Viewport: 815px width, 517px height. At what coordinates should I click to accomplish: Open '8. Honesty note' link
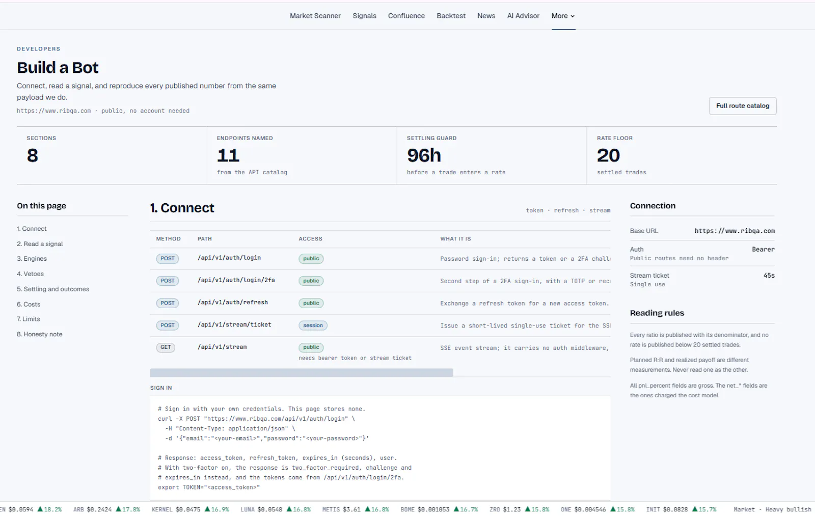click(40, 334)
